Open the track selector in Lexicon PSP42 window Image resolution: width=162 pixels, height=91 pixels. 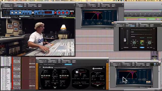click(x=8, y=5)
